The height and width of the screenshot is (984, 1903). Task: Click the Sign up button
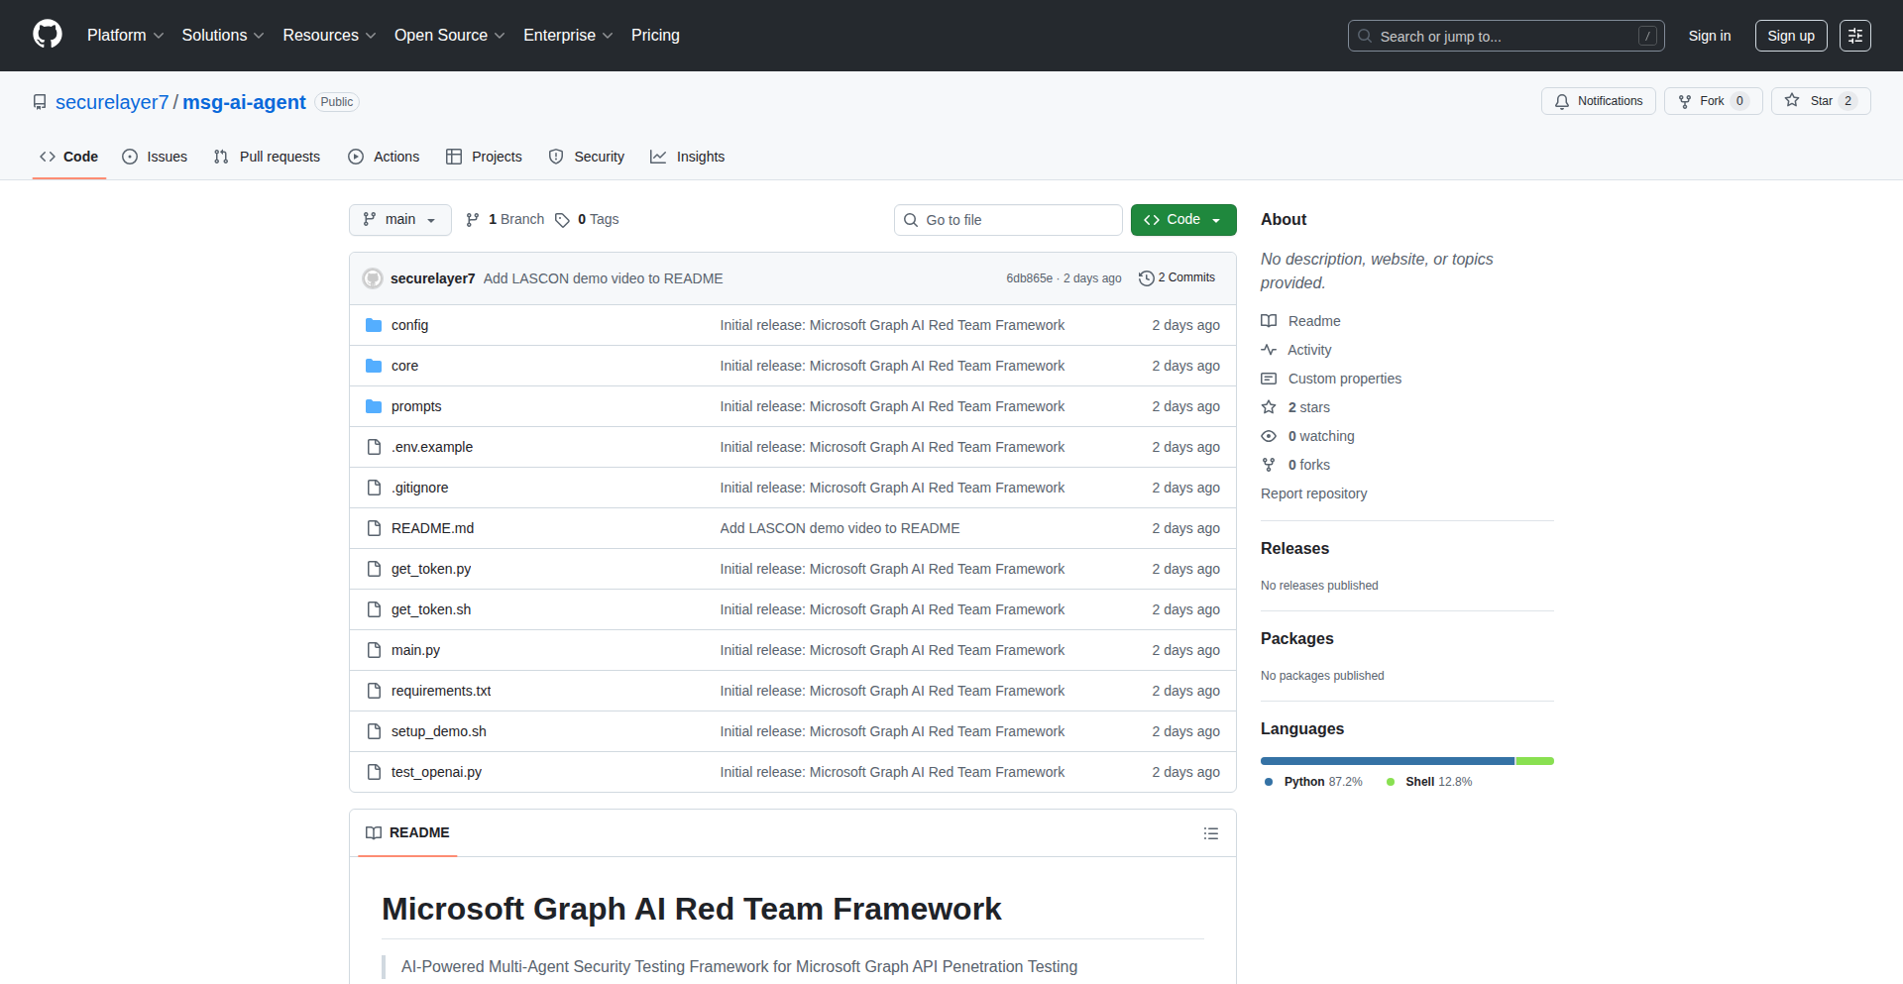pyautogui.click(x=1790, y=36)
